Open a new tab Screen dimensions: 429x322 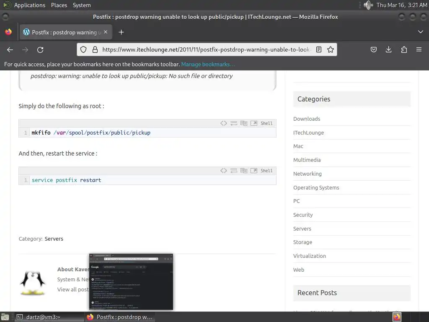121,32
